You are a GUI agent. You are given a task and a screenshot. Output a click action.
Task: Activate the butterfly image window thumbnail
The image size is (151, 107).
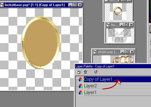pyautogui.click(x=120, y=35)
